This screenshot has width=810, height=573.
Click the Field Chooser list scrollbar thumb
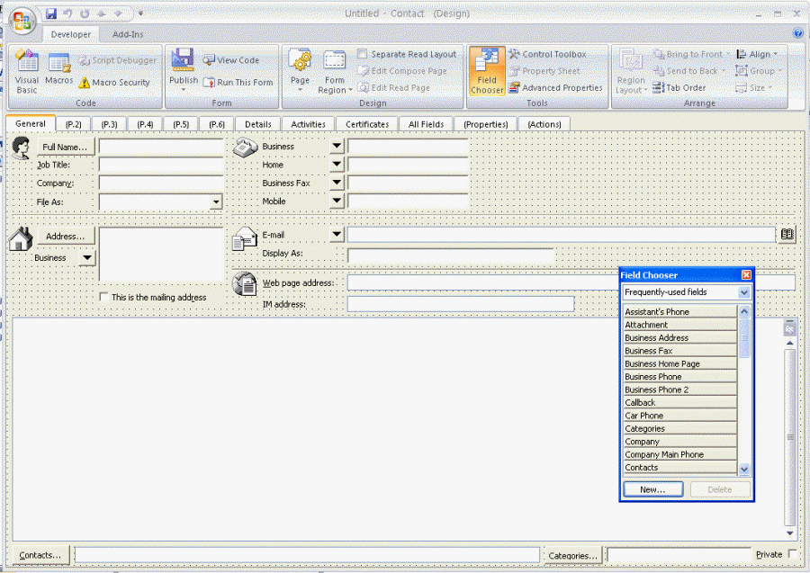click(744, 337)
